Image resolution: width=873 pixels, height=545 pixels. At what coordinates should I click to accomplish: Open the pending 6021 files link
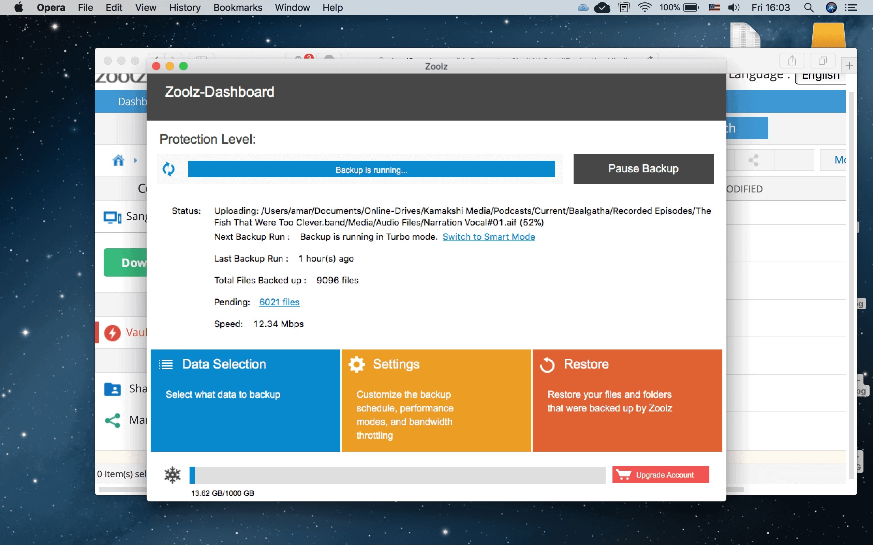click(x=279, y=302)
